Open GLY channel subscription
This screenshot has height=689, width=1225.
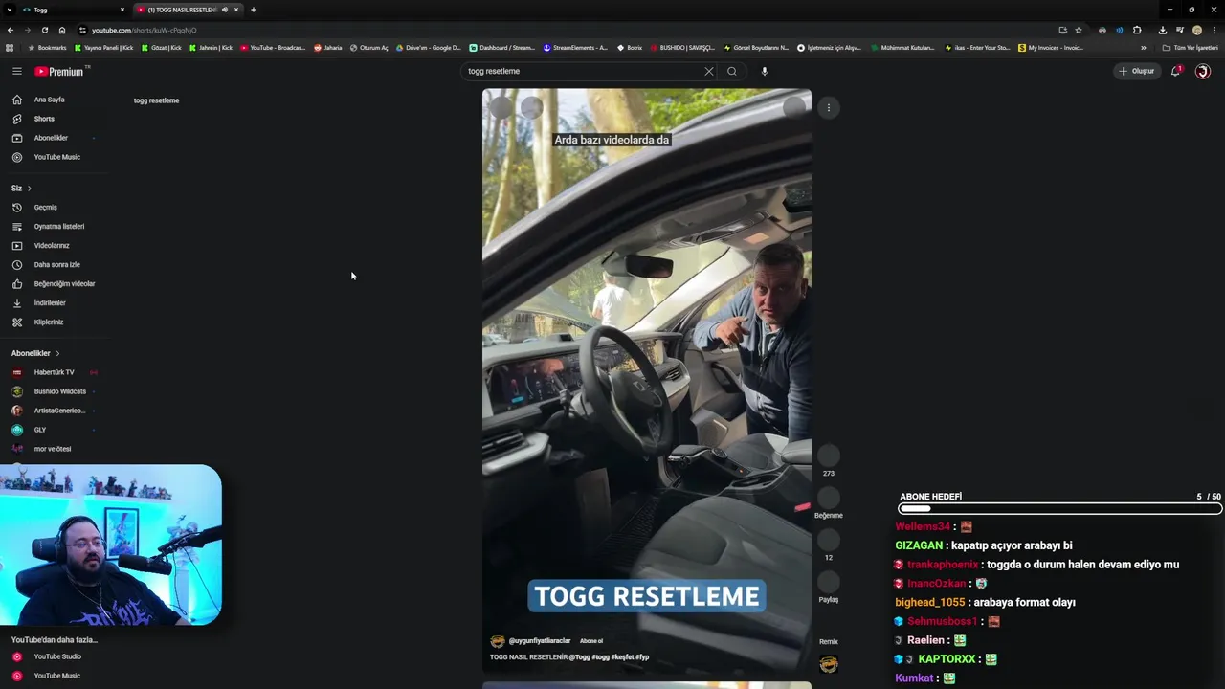[40, 430]
